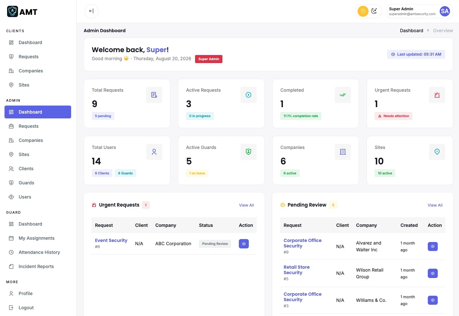View Corporate Office Security #9 eye button
The image size is (459, 316).
[433, 246]
